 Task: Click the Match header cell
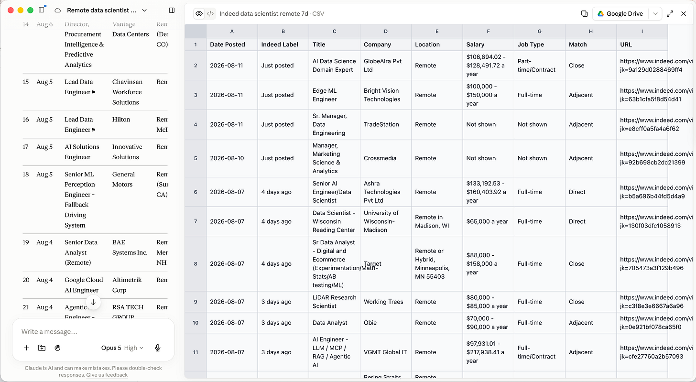(591, 44)
